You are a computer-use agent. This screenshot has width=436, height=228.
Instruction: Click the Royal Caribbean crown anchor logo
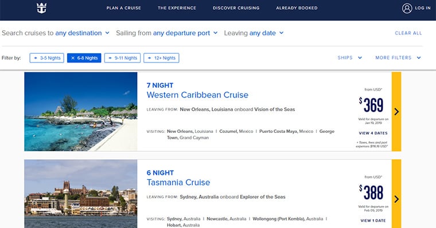pyautogui.click(x=42, y=8)
